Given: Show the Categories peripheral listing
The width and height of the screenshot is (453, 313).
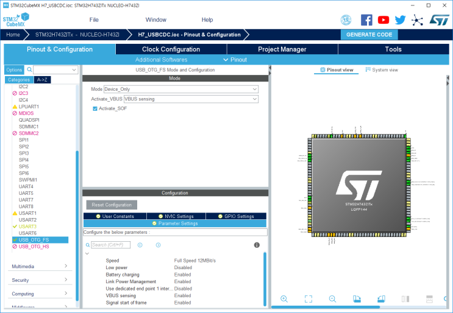Looking at the screenshot, I should 19,80.
